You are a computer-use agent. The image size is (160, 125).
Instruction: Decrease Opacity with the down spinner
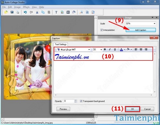76,102
